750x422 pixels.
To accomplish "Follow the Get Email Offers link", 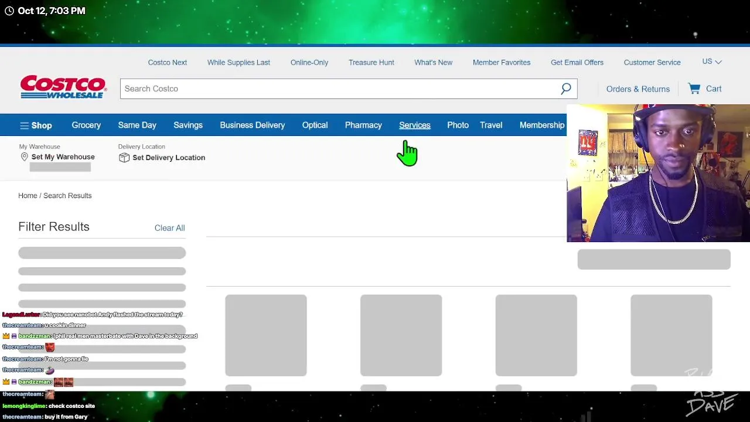I will 577,62.
